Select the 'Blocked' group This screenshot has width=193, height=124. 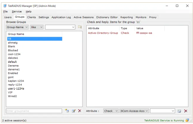click(x=35, y=50)
